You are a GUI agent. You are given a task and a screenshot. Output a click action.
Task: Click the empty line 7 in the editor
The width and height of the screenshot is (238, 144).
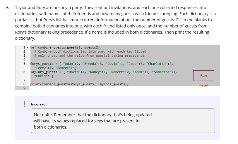88,80
